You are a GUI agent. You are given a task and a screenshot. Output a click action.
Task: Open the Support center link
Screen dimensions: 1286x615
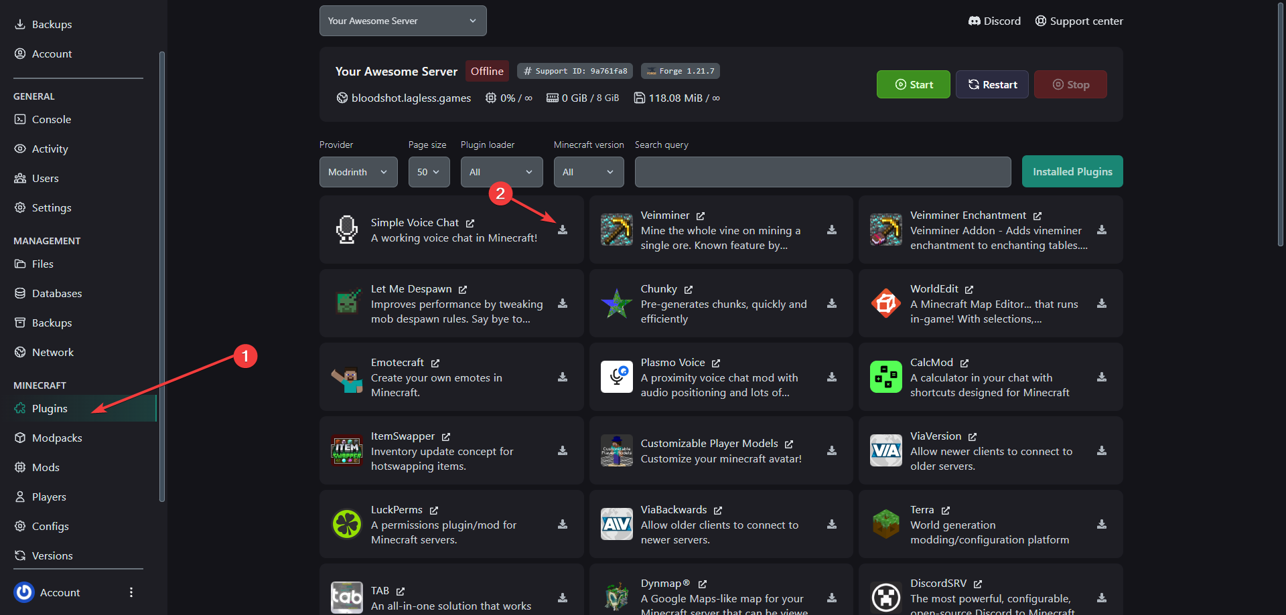1079,21
